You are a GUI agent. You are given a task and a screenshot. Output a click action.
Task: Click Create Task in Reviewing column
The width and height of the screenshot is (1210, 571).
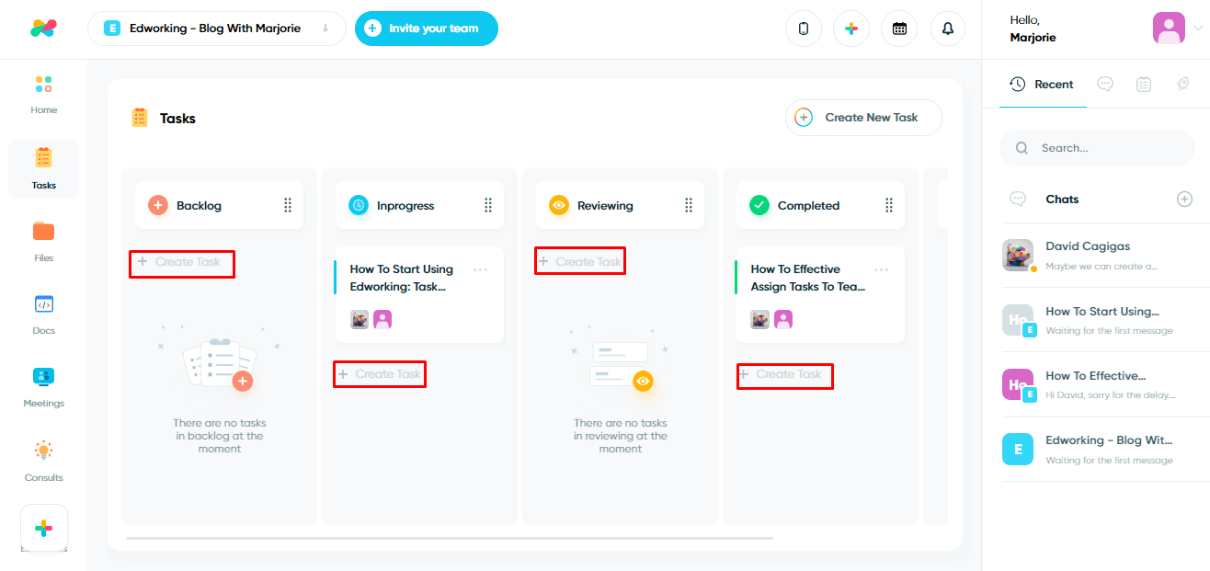[580, 261]
